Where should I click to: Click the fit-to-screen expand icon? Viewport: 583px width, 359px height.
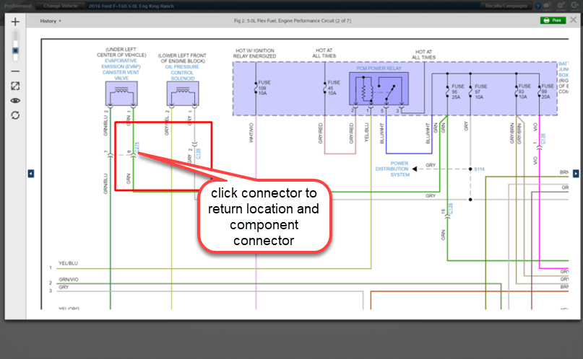(15, 86)
